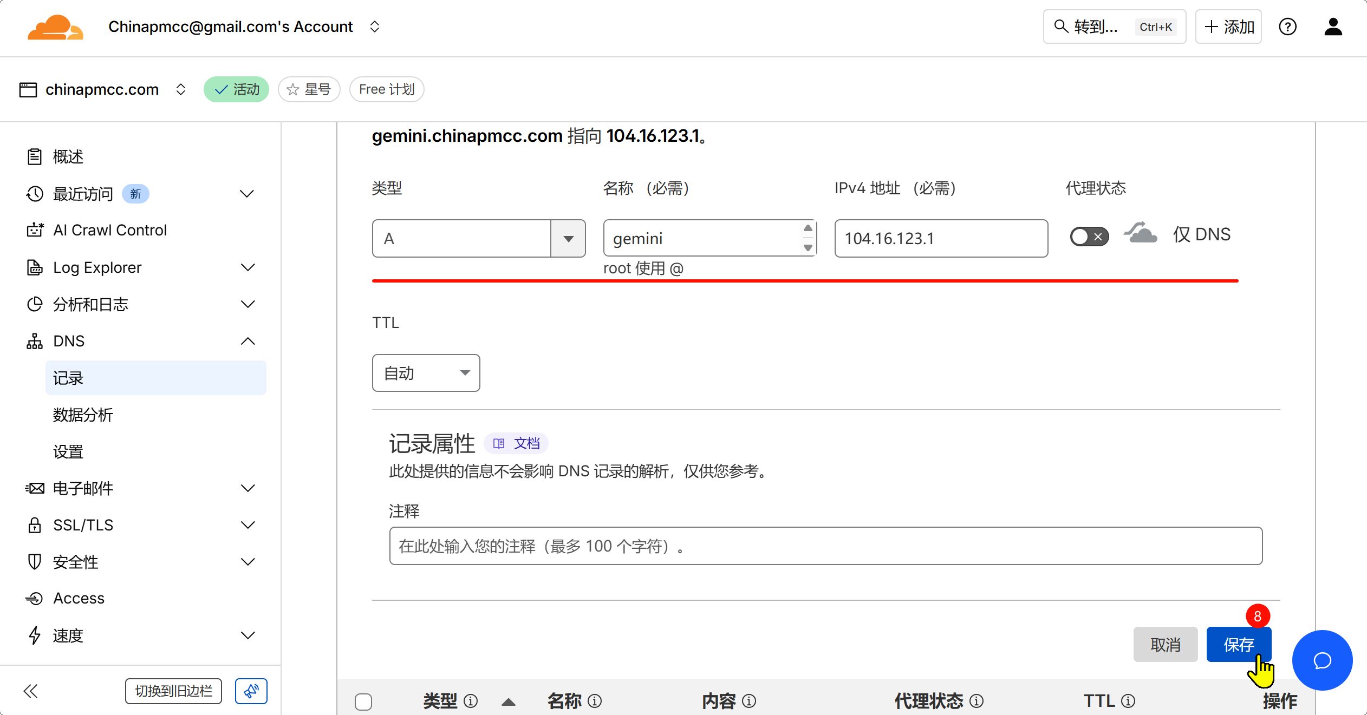Open the TTL 自动 dropdown
Viewport: 1367px width, 715px height.
coord(426,373)
